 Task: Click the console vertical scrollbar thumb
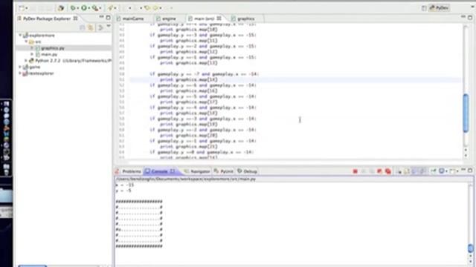(471, 248)
